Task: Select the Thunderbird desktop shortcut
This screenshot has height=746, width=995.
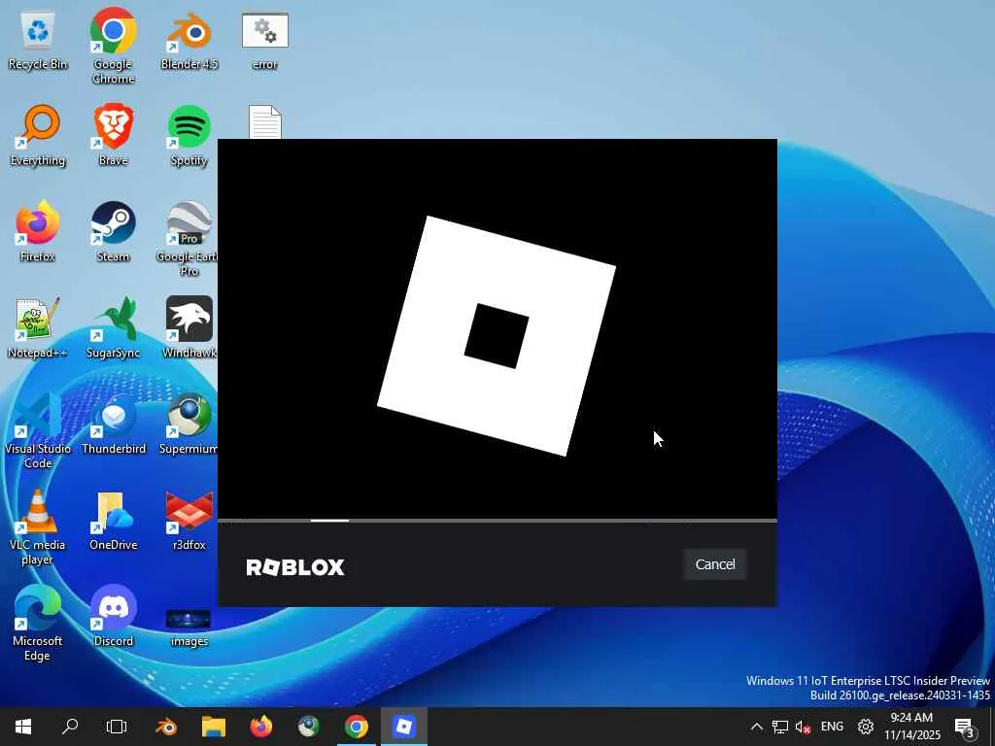Action: pos(113,424)
